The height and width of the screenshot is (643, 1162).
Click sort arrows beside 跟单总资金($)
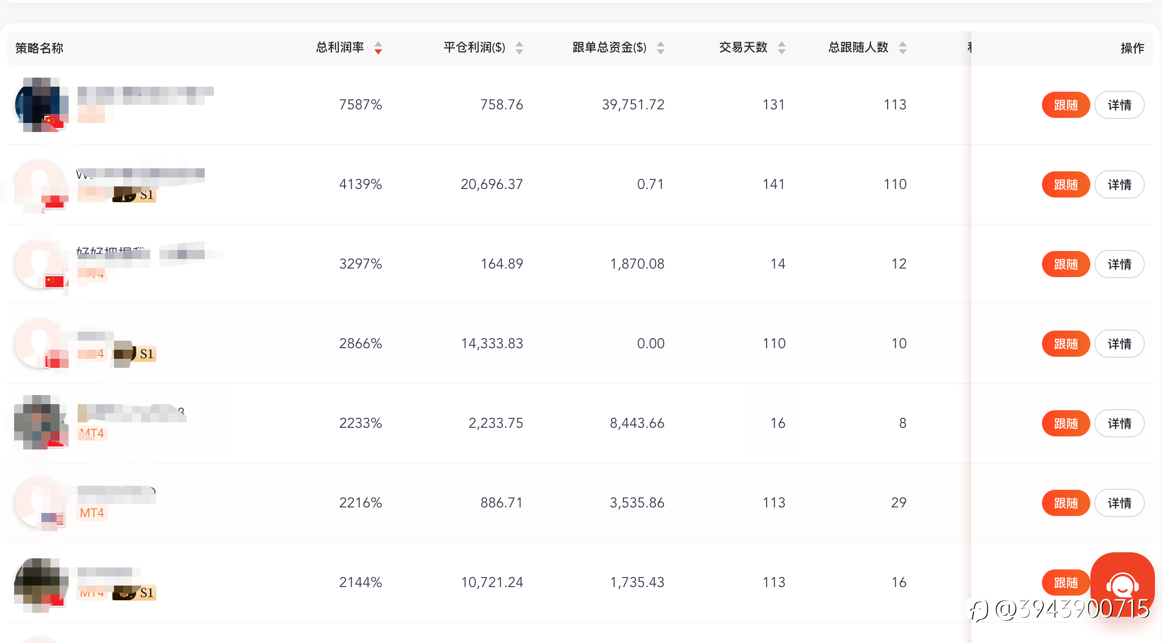tap(661, 48)
